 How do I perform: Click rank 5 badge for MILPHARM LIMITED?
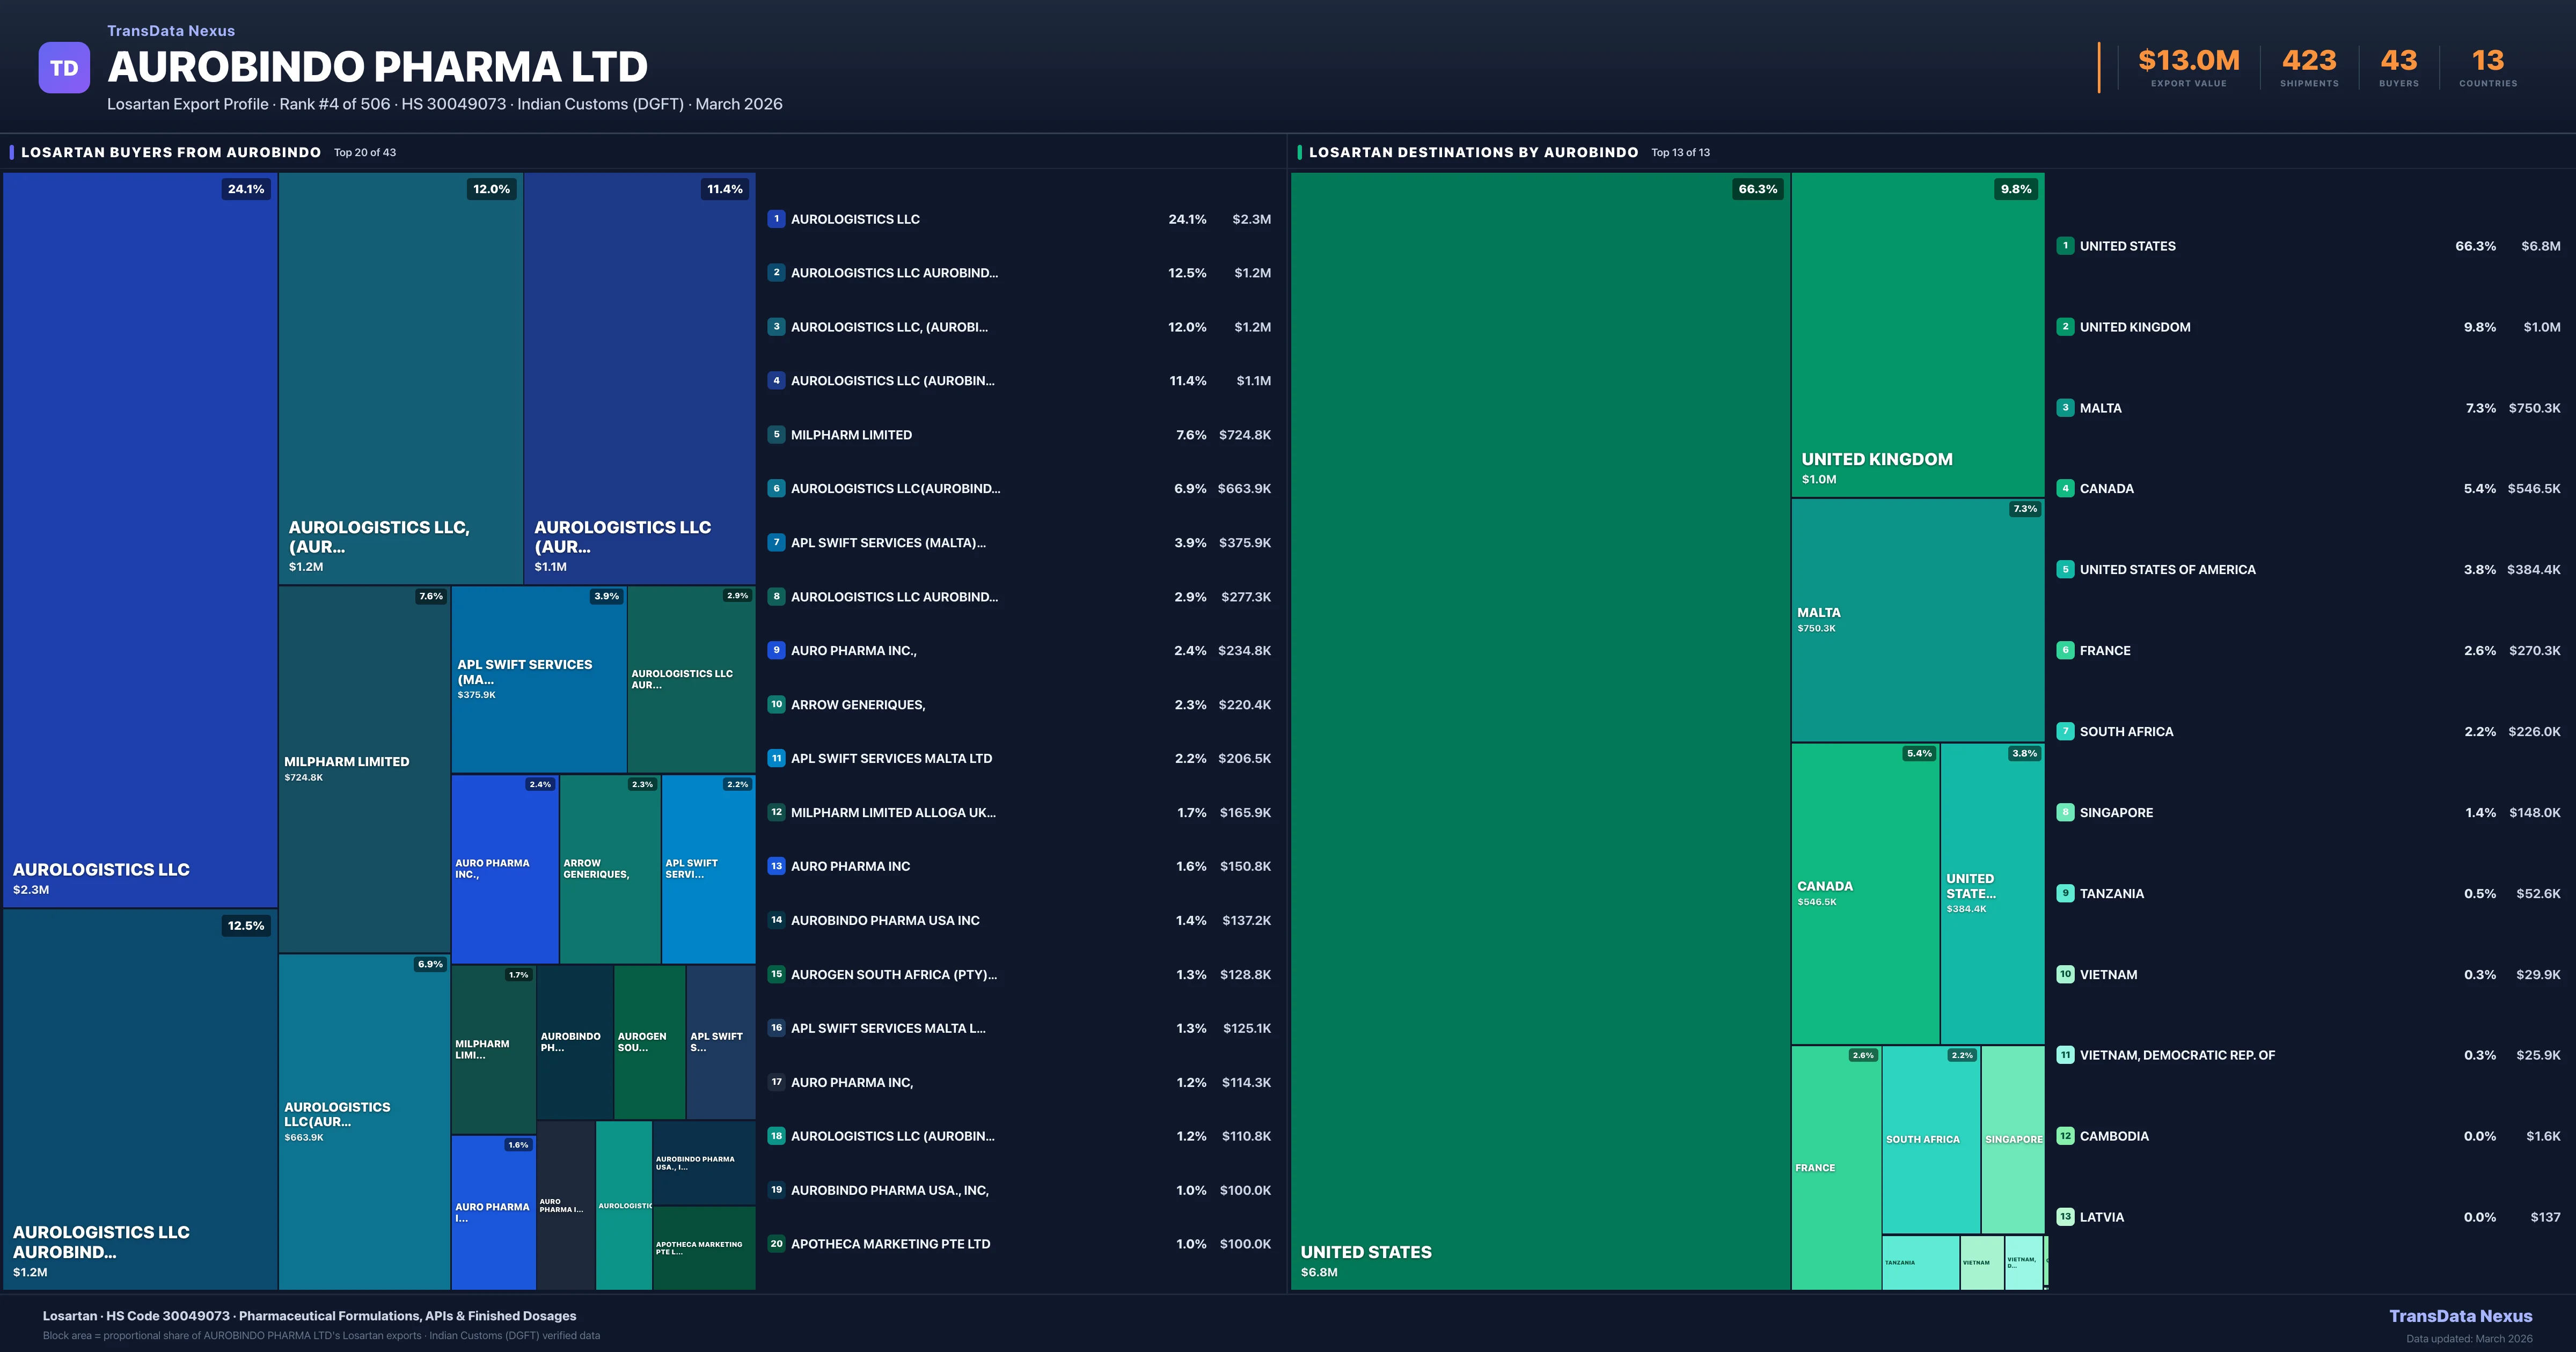[776, 435]
